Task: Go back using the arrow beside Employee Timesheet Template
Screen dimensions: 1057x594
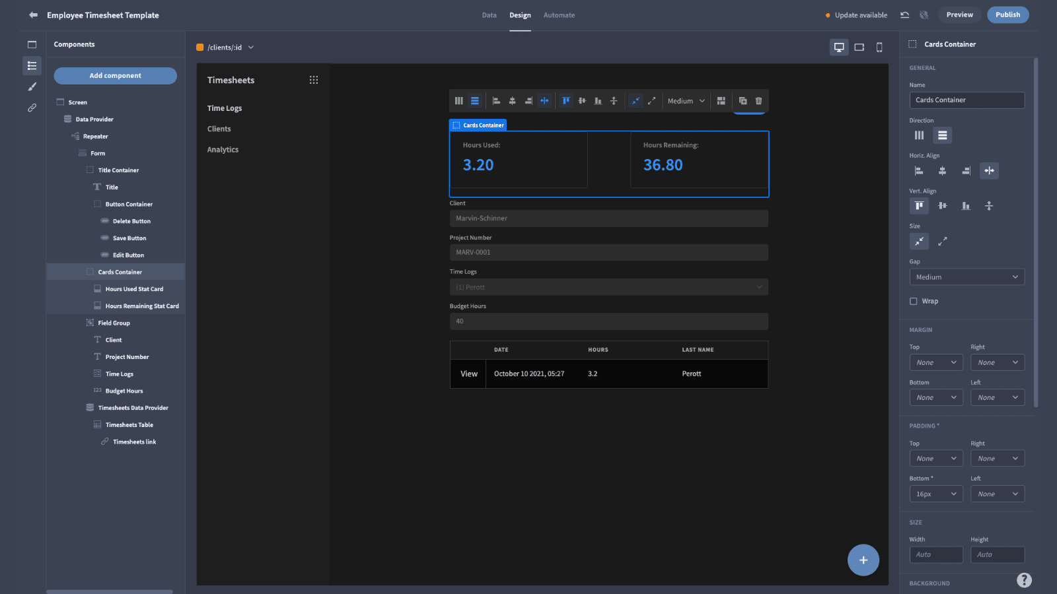Action: pyautogui.click(x=33, y=15)
